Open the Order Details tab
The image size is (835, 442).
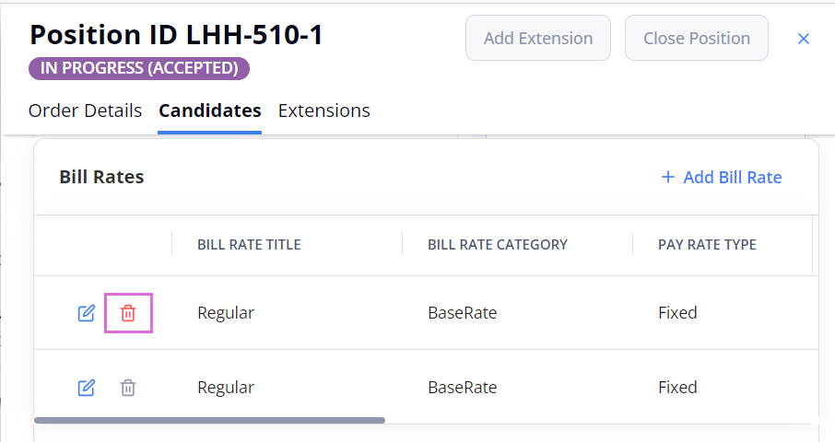pos(85,110)
